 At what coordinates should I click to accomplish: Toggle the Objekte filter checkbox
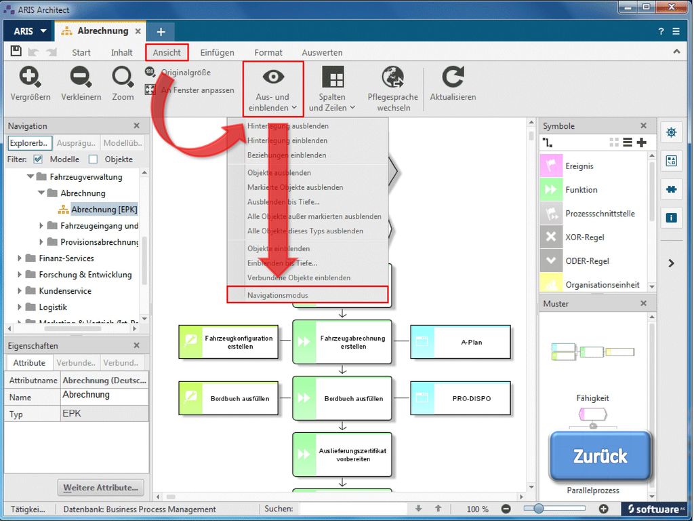click(x=93, y=159)
